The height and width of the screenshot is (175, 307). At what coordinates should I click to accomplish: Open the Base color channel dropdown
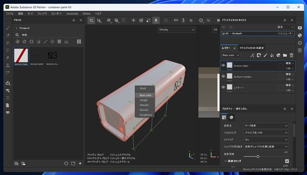pyautogui.click(x=231, y=55)
